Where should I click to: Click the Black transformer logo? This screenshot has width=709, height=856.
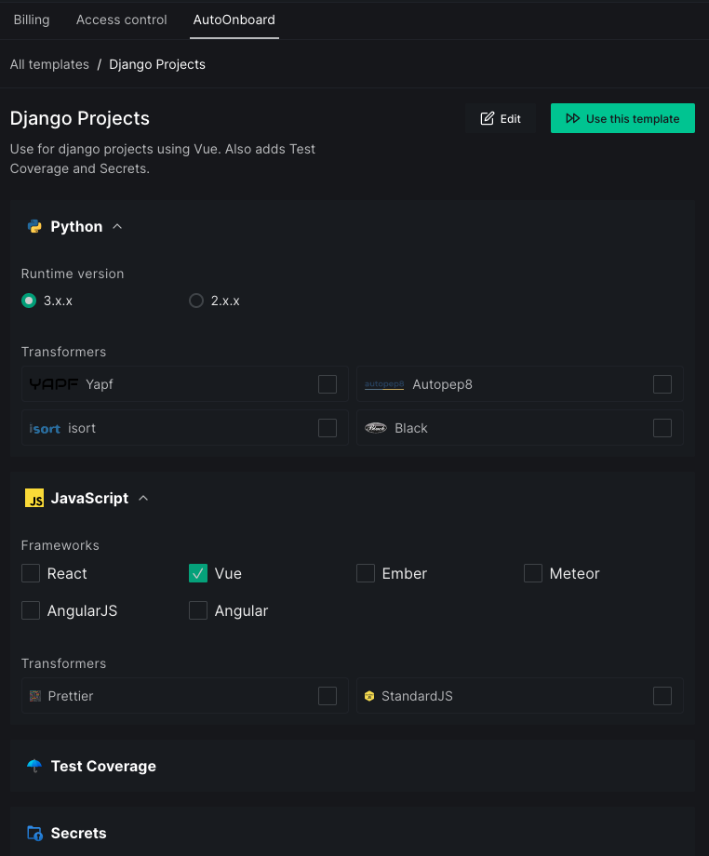coord(376,428)
